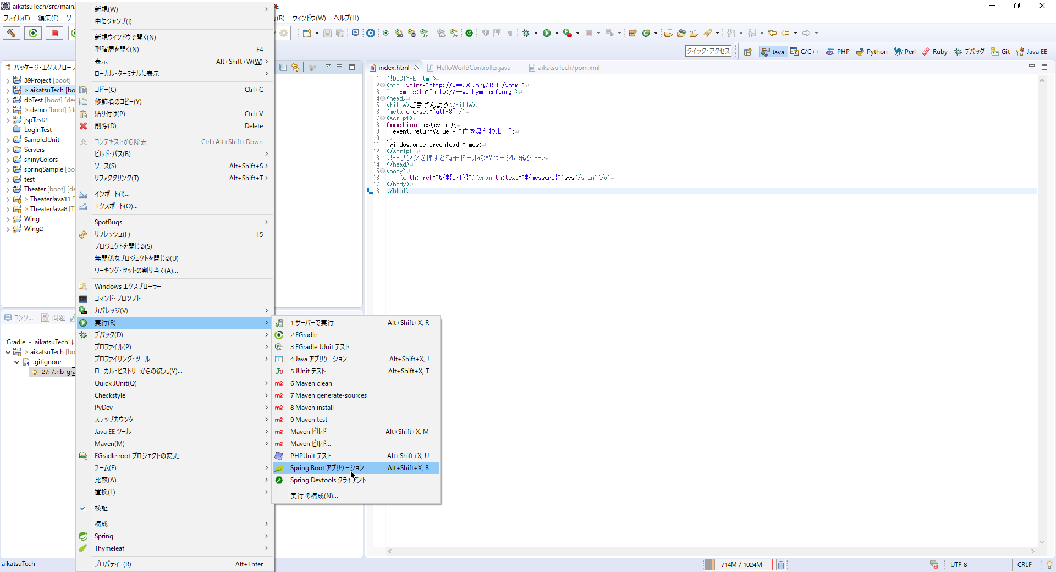Click the green ring icon beside the hammer

33,33
